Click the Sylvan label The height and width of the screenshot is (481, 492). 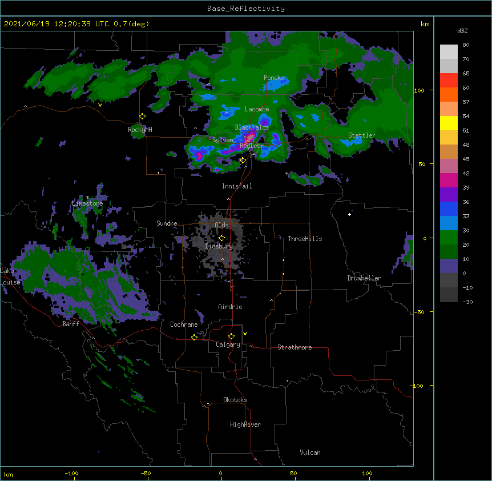coord(223,140)
